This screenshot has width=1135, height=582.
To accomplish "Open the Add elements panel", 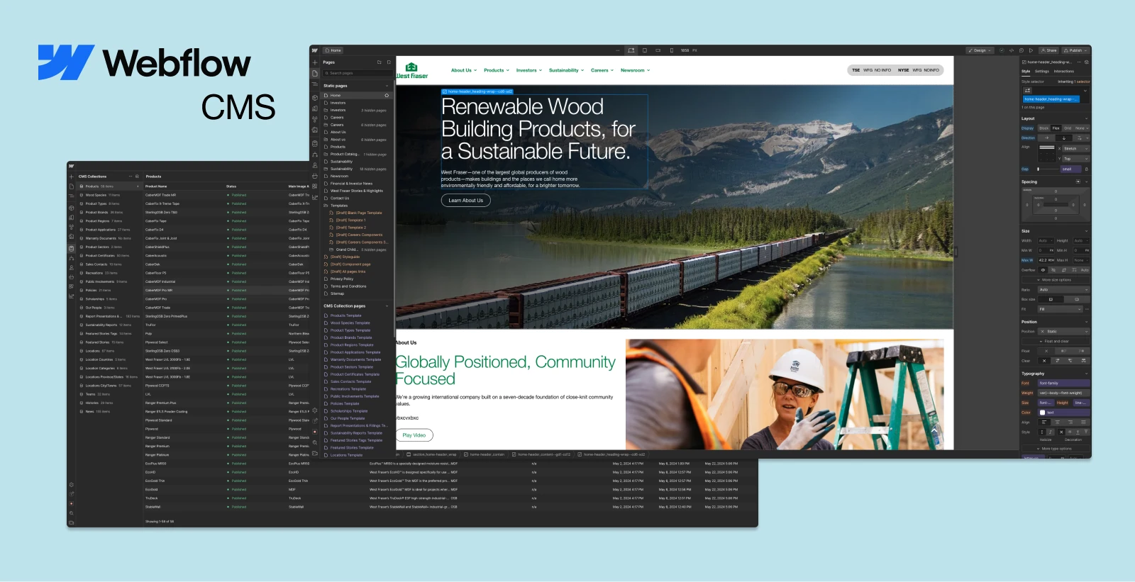I will (x=315, y=62).
